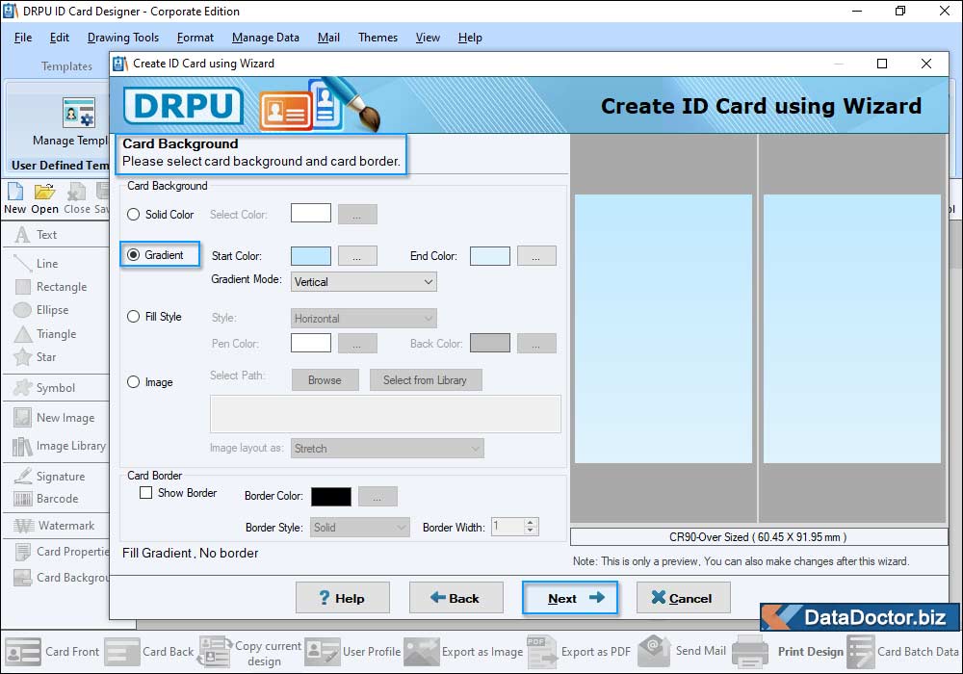Select the Gradient radio option

pos(133,255)
